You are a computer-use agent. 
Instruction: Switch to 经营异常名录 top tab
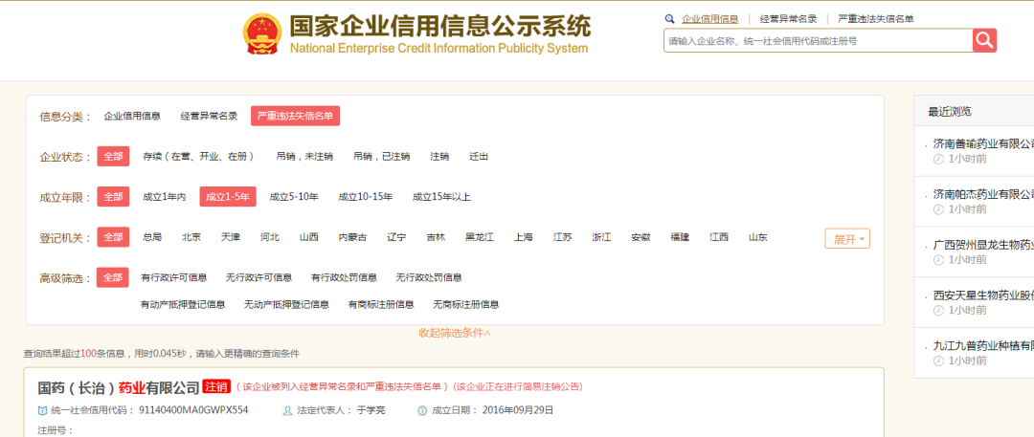click(788, 19)
